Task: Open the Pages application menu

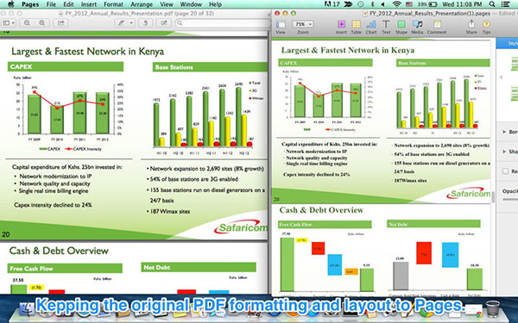Action: point(30,4)
